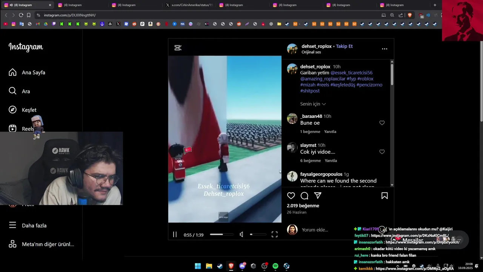This screenshot has width=483, height=272.
Task: Switch to x.com CirkinAmerika tab
Action: 192,5
